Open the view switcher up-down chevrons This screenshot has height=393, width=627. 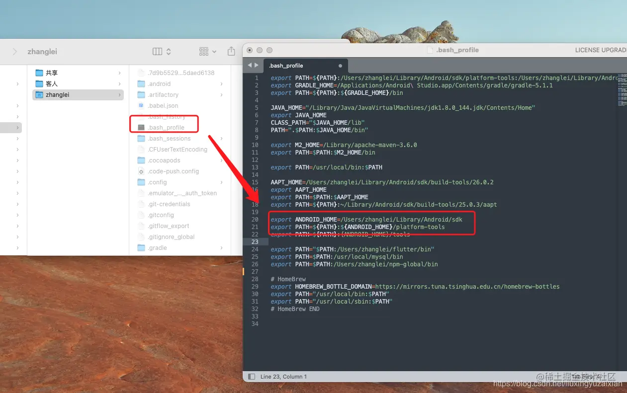coord(169,52)
